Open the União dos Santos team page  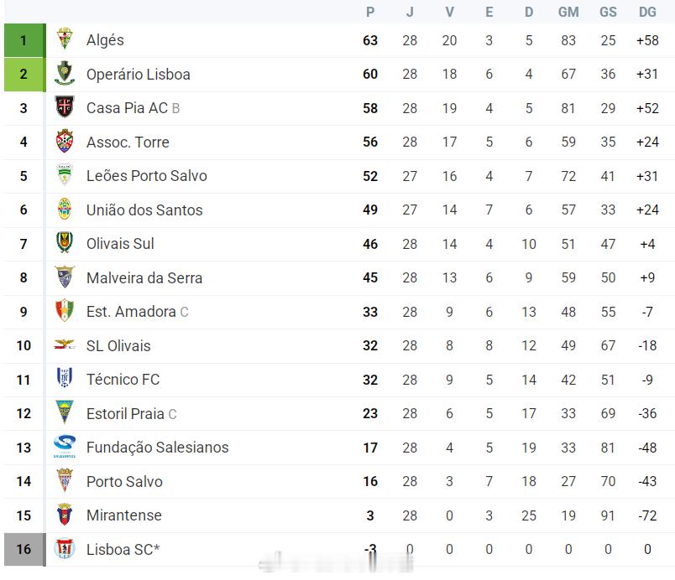coord(144,210)
